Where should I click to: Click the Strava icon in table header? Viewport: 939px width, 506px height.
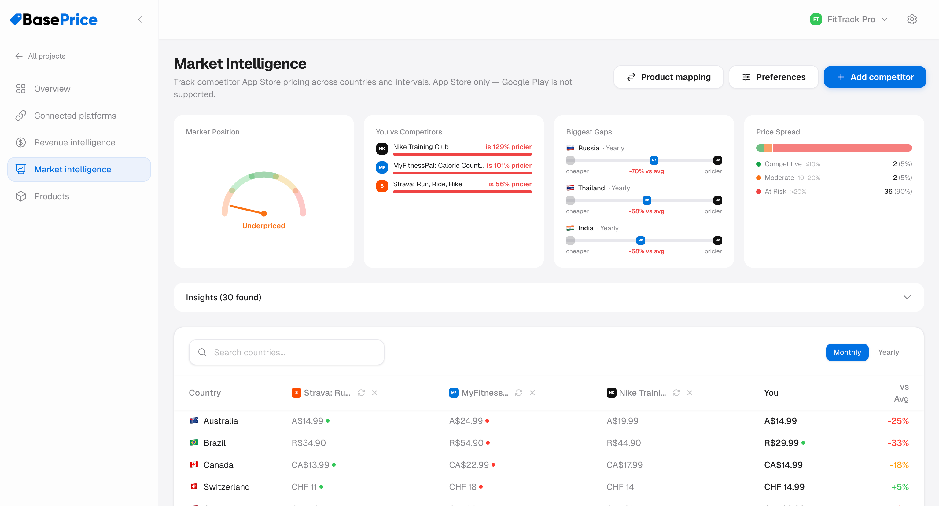[x=296, y=393]
